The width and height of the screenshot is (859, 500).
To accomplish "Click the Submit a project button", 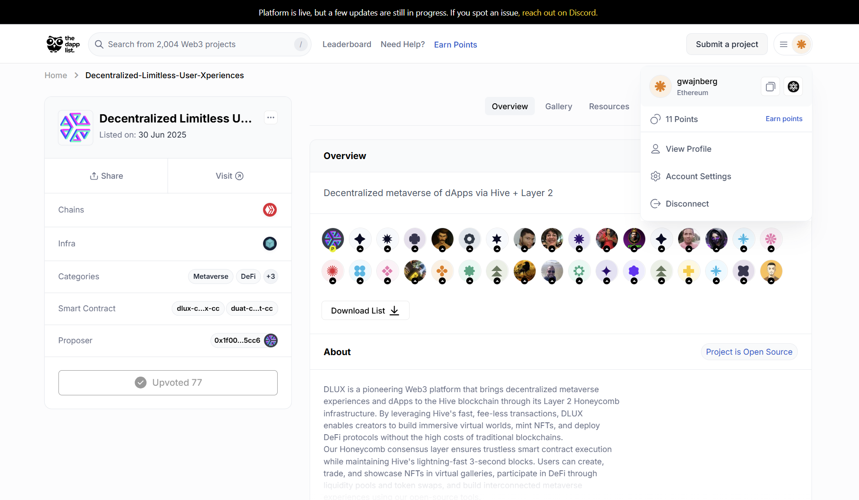I will (727, 44).
